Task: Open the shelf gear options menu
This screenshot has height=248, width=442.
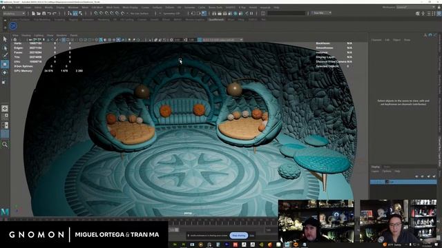Action: [5, 28]
